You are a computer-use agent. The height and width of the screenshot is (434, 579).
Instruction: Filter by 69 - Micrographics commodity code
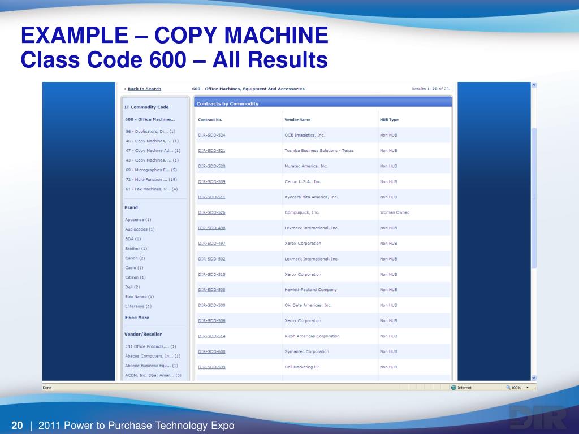click(151, 170)
